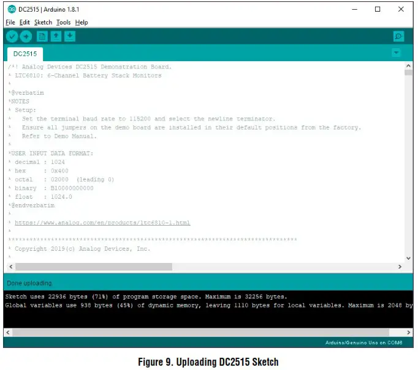Click the 'Global variables use 938 bytes' line
The height and width of the screenshot is (370, 418).
point(209,305)
